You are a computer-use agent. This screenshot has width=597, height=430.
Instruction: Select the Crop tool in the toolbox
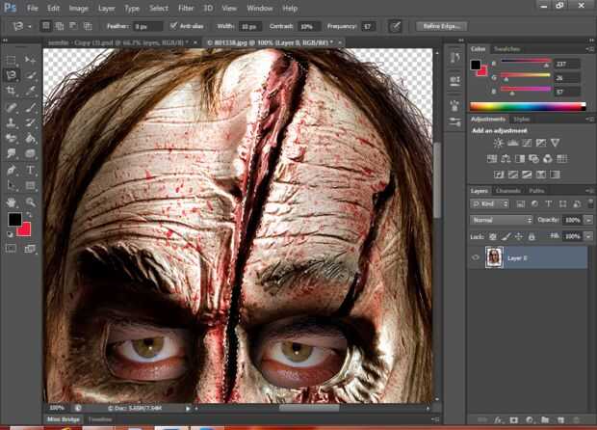[x=12, y=92]
